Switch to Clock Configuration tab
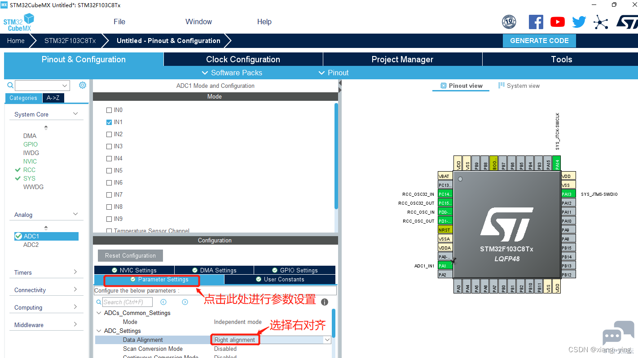 pyautogui.click(x=243, y=60)
